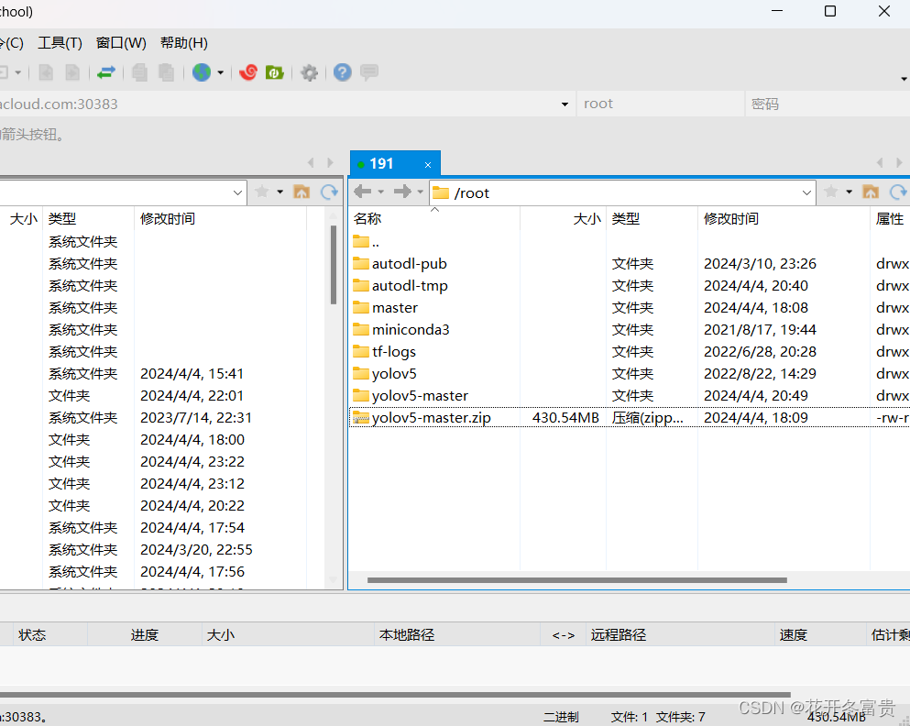Screen dimensions: 910x726
Task: Open the 窗口(W) menu
Action: tap(120, 42)
